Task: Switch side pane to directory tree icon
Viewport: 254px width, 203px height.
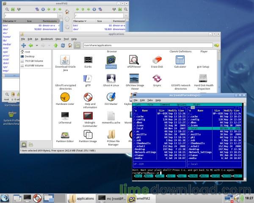Action: tap(31, 144)
